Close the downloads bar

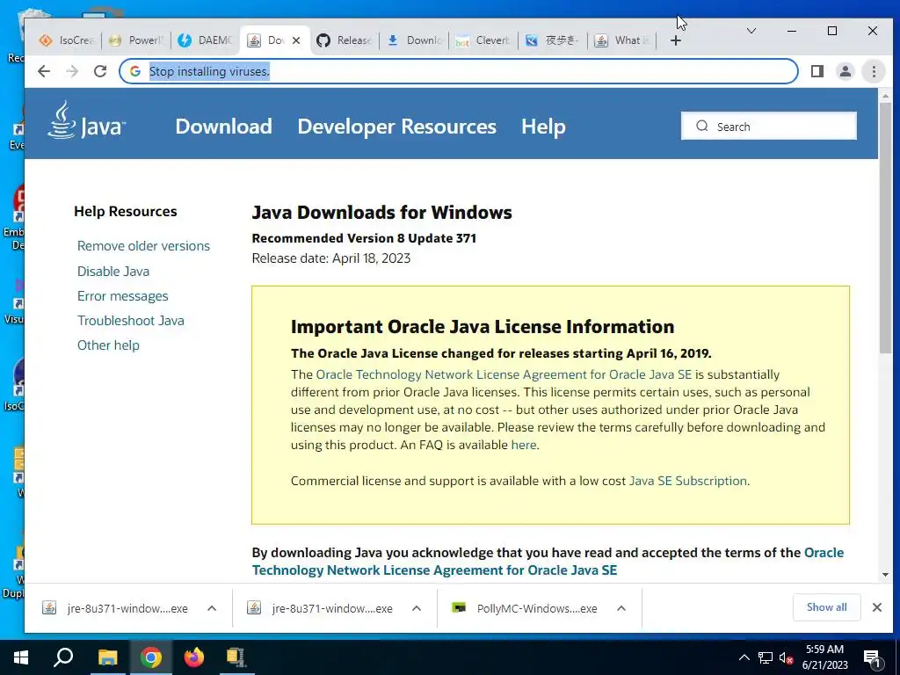click(877, 607)
